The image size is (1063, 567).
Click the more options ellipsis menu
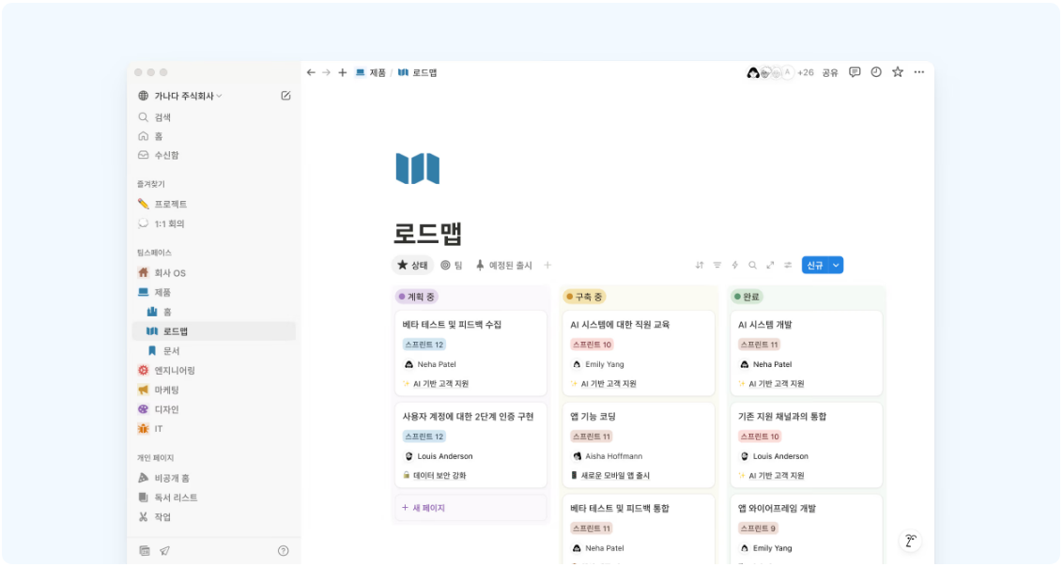click(918, 71)
